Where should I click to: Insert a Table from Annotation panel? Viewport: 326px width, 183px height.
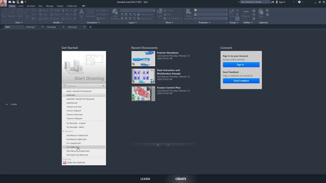(x=101, y=18)
